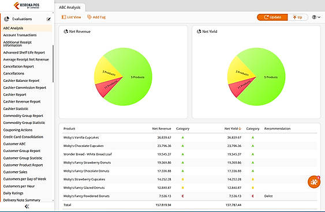Viewport: 325px width, 212px height.
Task: Open Customer ABC report
Action: coord(14,144)
